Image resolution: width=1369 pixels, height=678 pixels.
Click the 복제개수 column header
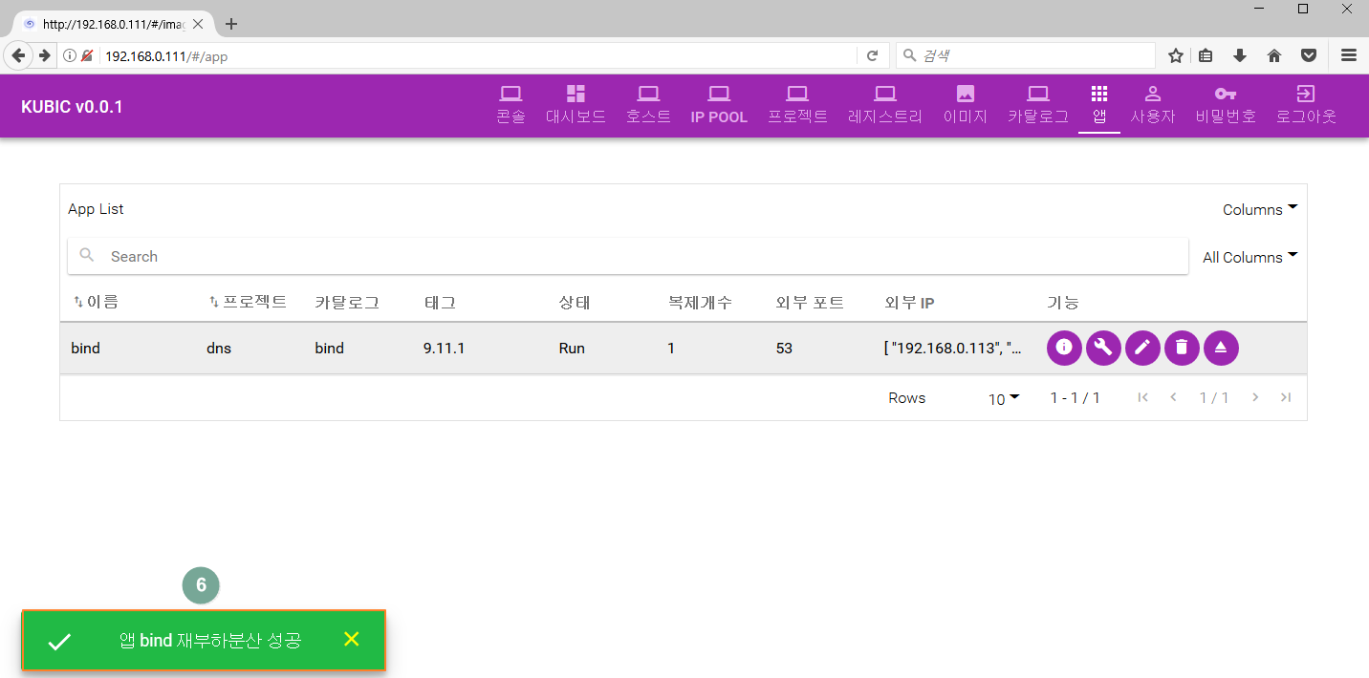pyautogui.click(x=700, y=303)
